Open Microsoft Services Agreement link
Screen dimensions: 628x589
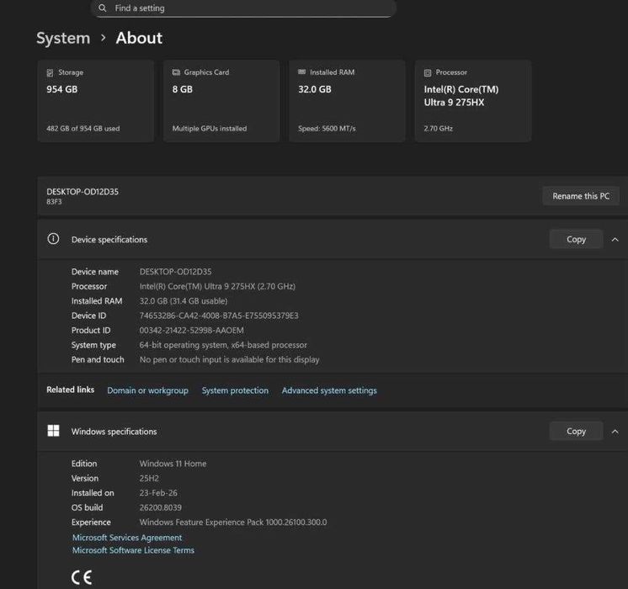[x=127, y=538]
